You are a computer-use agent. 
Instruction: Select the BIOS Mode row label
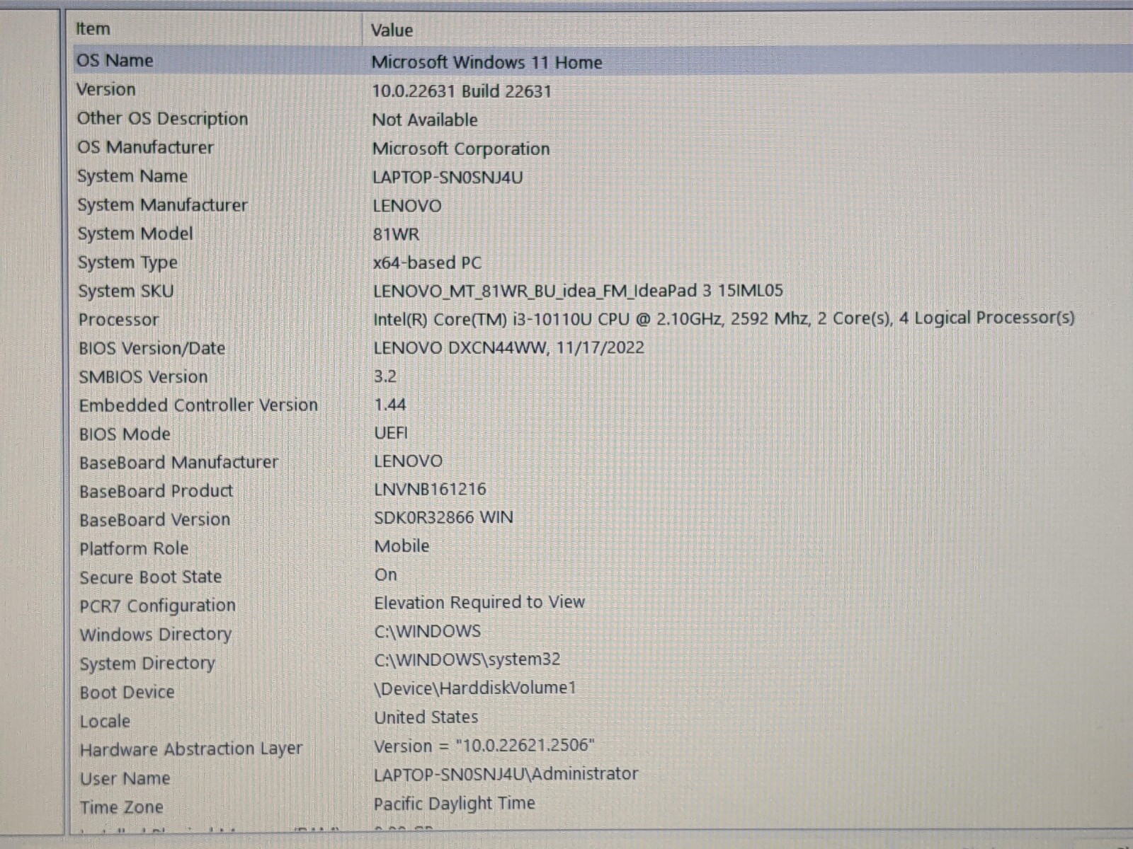(x=125, y=434)
